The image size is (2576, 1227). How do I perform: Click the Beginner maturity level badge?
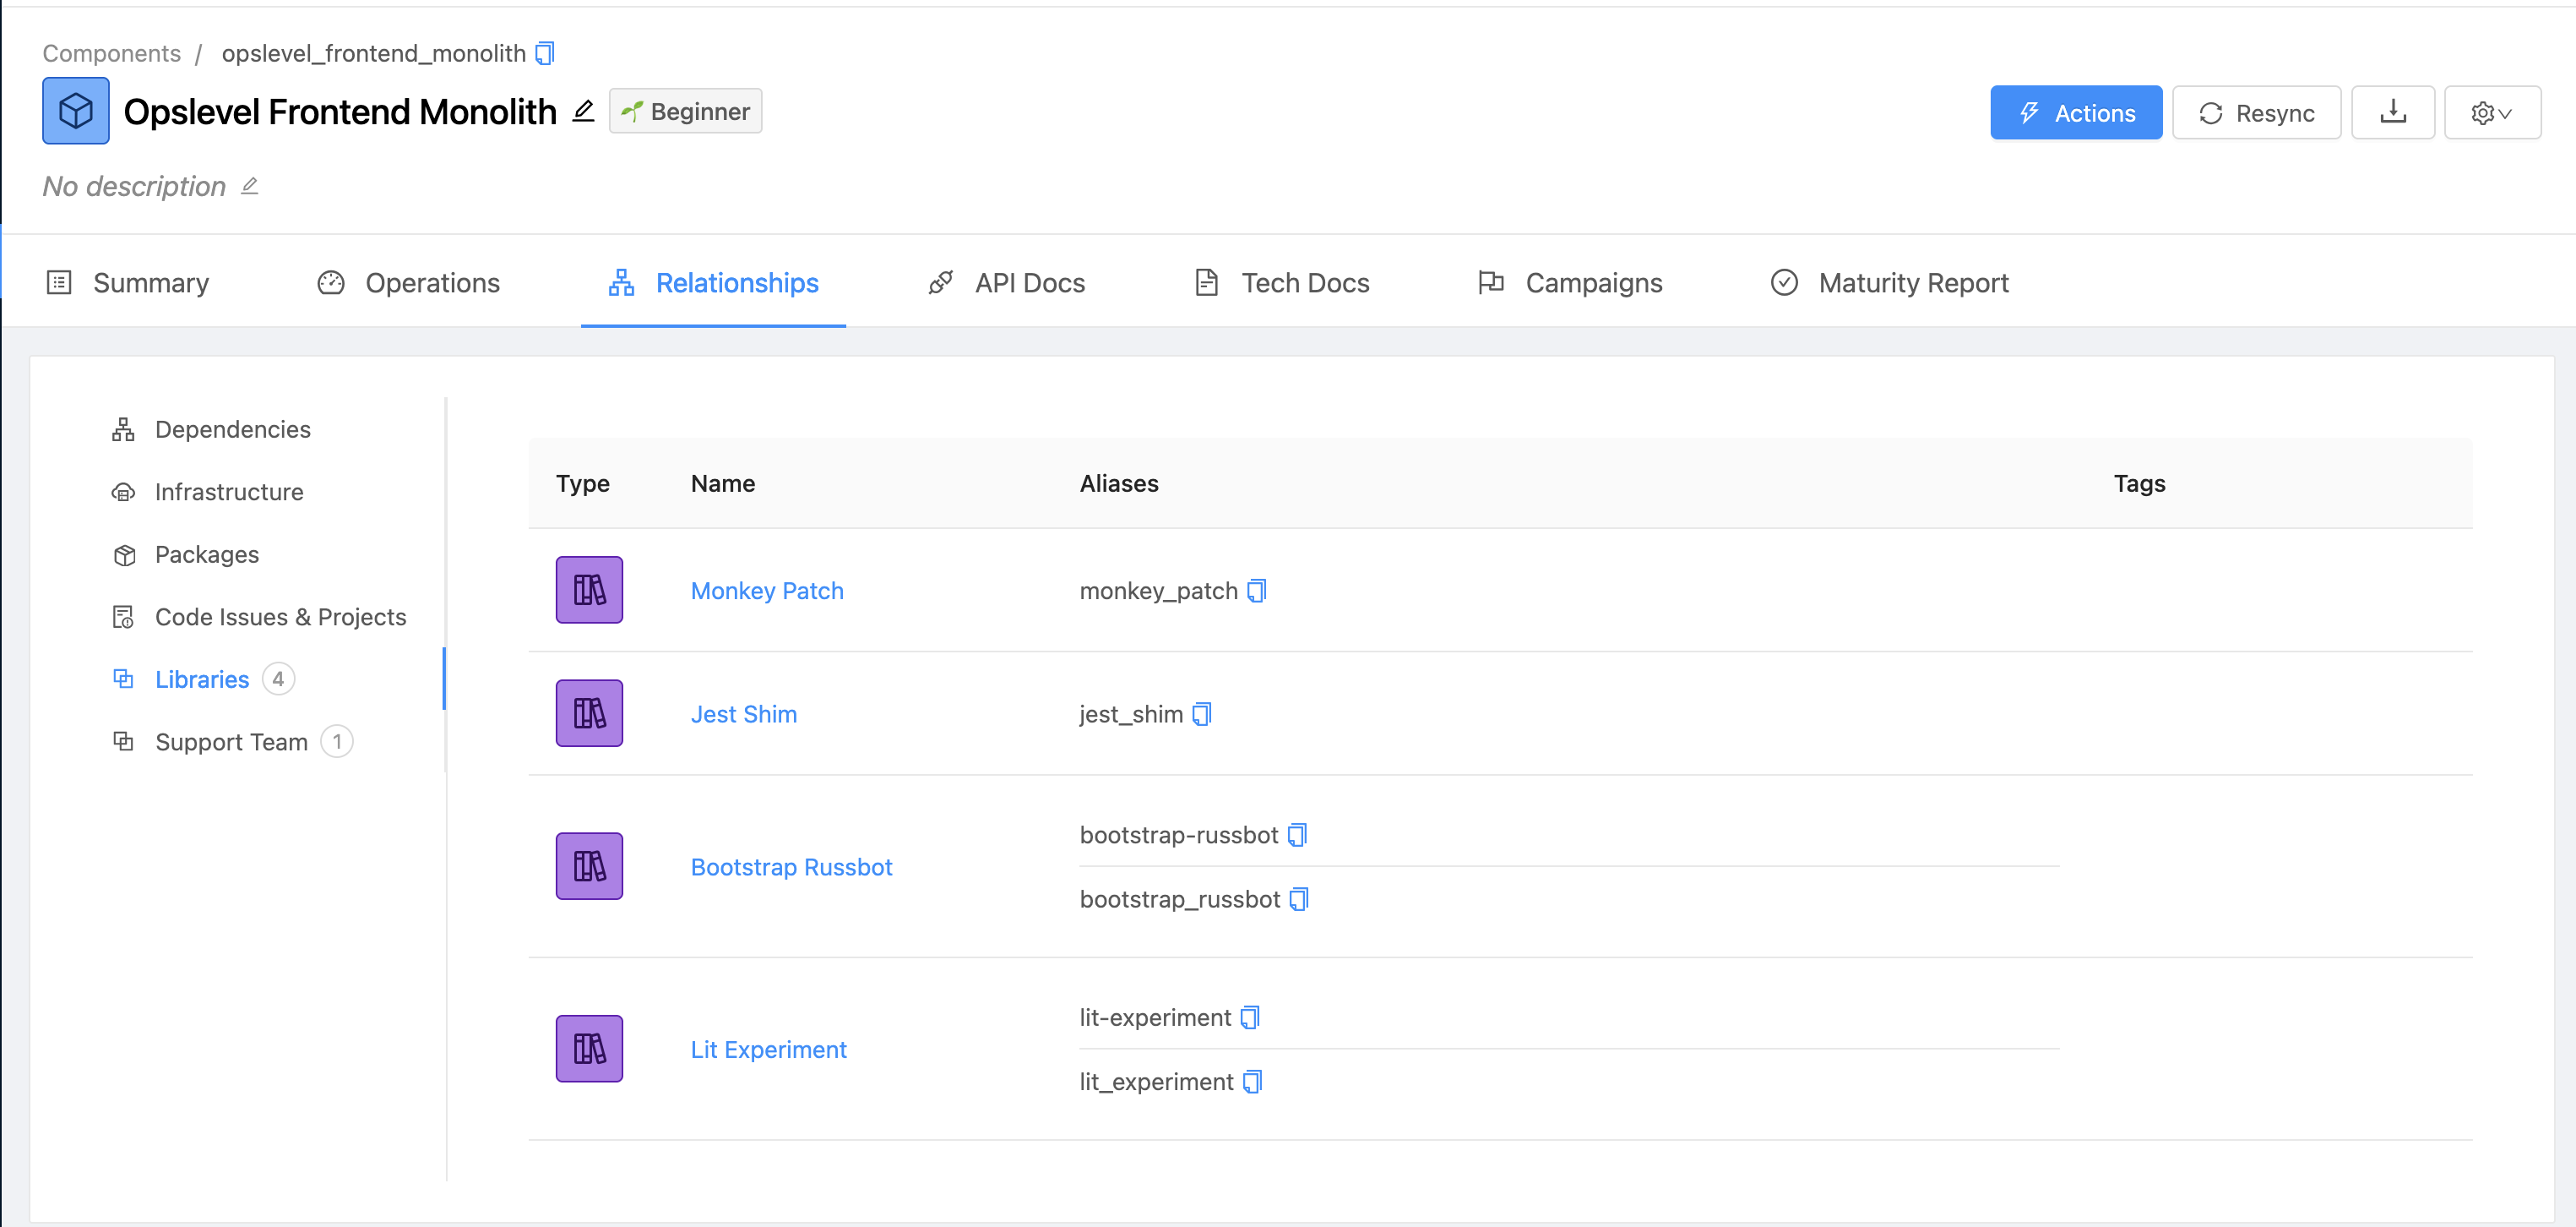[685, 111]
